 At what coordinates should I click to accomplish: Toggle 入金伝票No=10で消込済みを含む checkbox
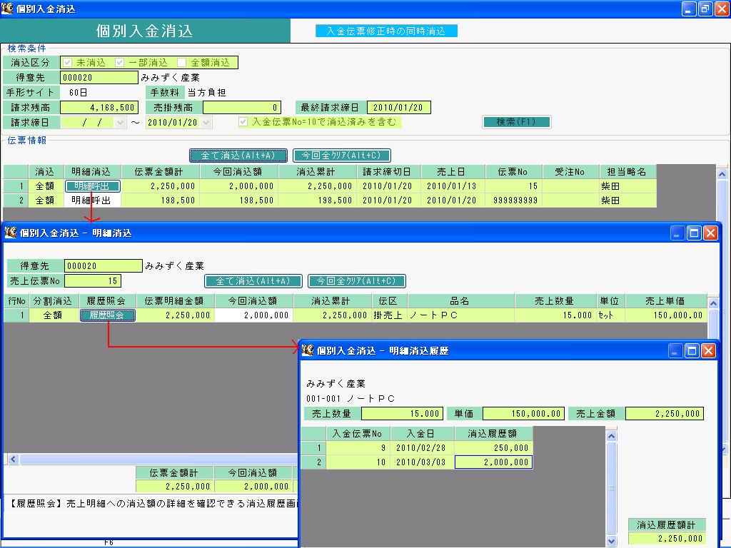coord(243,122)
